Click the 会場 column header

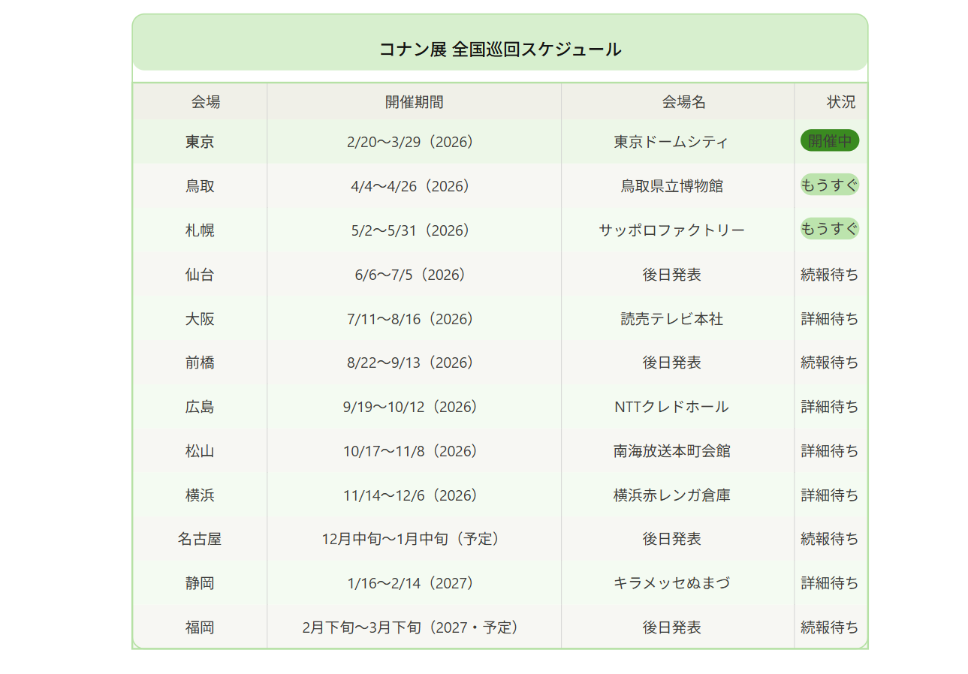pos(205,102)
